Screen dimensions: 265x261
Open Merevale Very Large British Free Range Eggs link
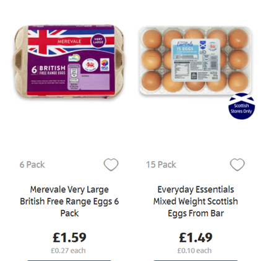(69, 201)
